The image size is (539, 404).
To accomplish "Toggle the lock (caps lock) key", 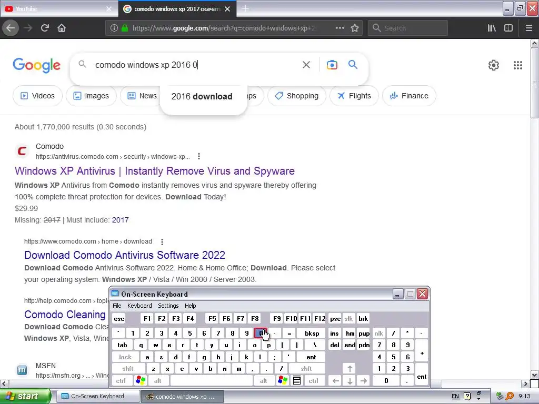I will coord(125,357).
